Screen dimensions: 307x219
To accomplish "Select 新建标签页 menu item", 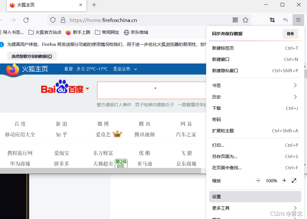I will pyautogui.click(x=255, y=48).
